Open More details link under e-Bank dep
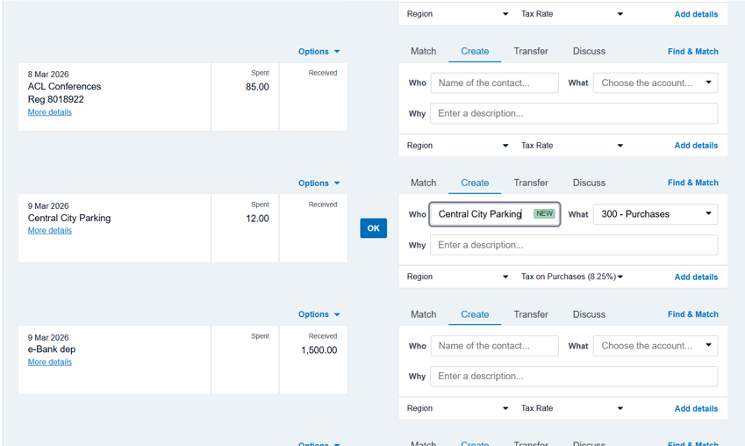Screen dimensions: 745x446 click(x=50, y=362)
